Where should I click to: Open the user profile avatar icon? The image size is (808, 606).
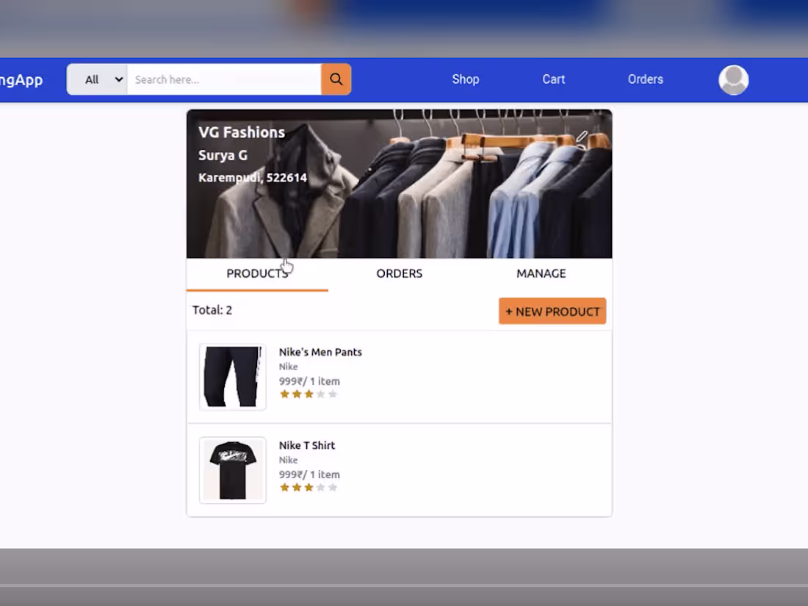click(733, 79)
